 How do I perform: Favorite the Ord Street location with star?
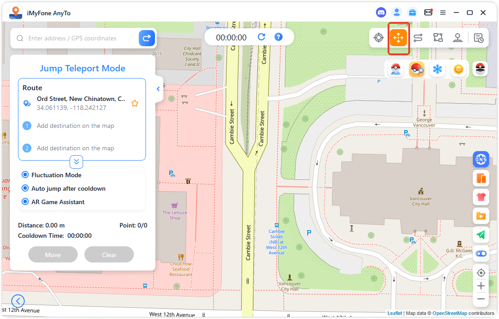[135, 103]
